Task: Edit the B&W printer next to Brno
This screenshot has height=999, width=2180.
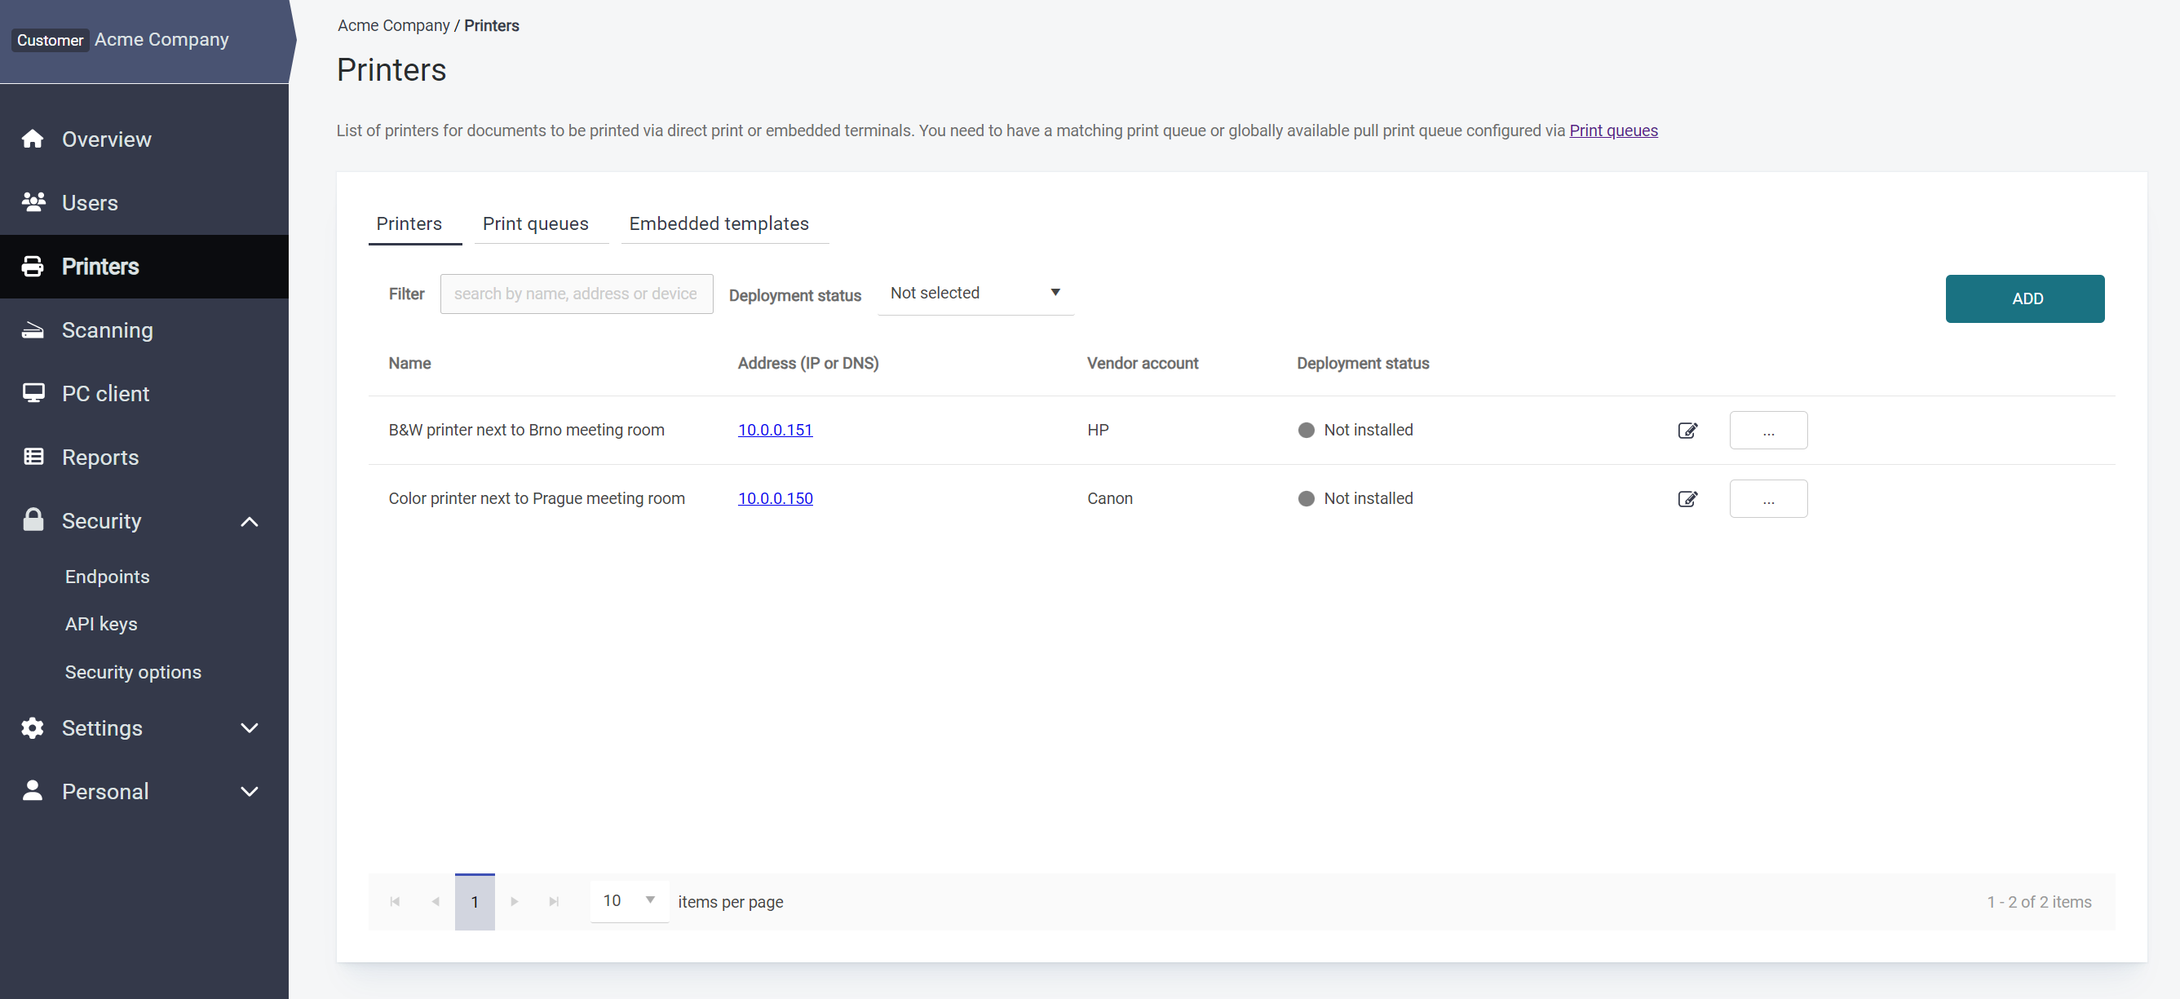Action: click(x=1687, y=430)
